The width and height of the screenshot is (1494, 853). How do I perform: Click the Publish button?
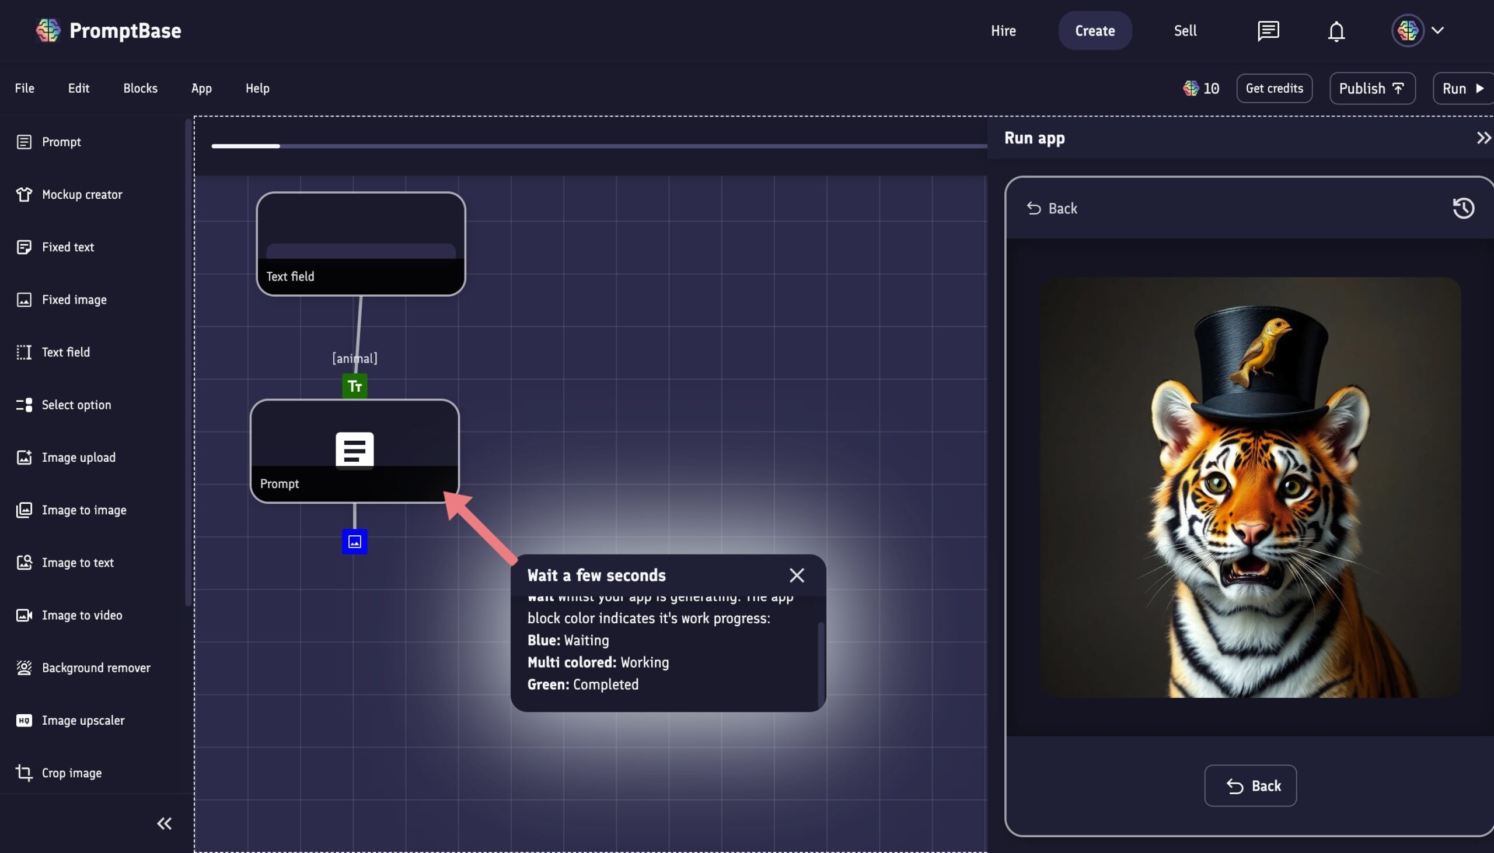click(x=1371, y=89)
